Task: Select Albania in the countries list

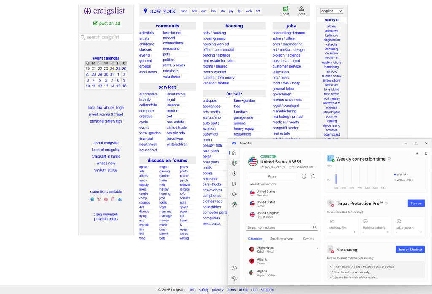Action: coord(281,261)
